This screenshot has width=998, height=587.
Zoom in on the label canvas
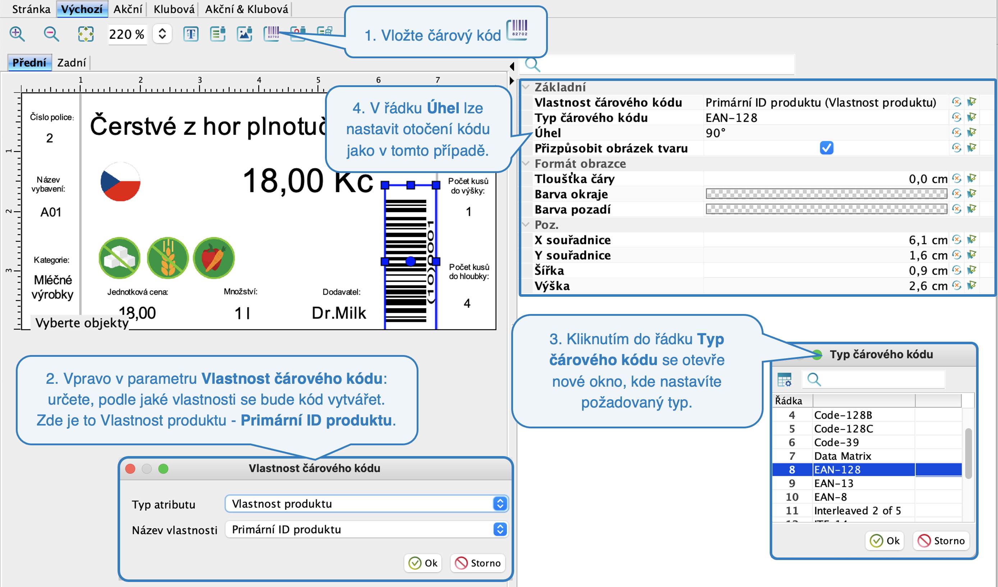tap(17, 34)
